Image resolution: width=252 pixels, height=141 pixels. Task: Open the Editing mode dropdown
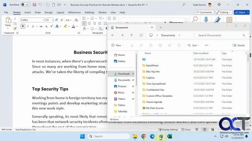(x=224, y=12)
